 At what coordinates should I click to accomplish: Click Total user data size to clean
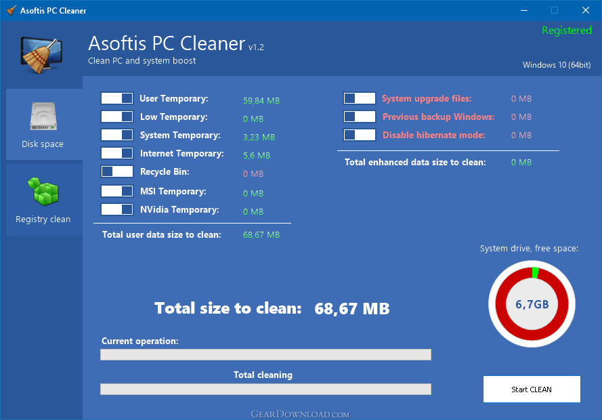(162, 235)
